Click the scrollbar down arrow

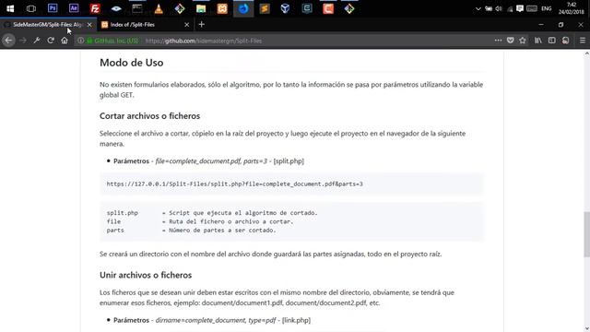point(586,328)
